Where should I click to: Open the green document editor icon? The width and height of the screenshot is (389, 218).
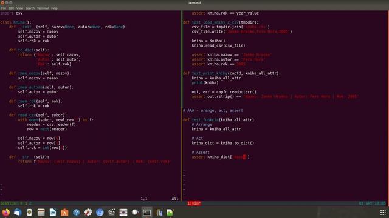coord(170,213)
